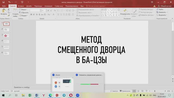174x98 pixels.
Task: Click the Save icon in the title bar
Action: [x=4, y=2]
